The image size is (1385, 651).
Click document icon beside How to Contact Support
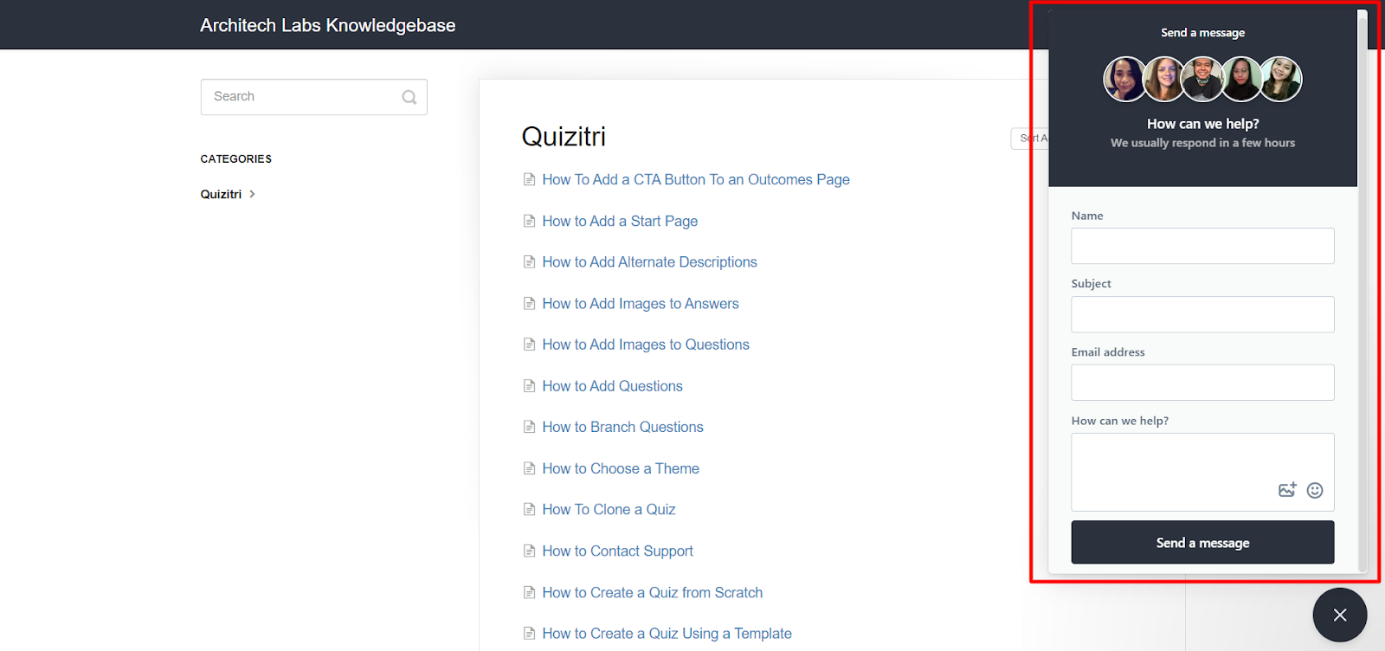[529, 551]
